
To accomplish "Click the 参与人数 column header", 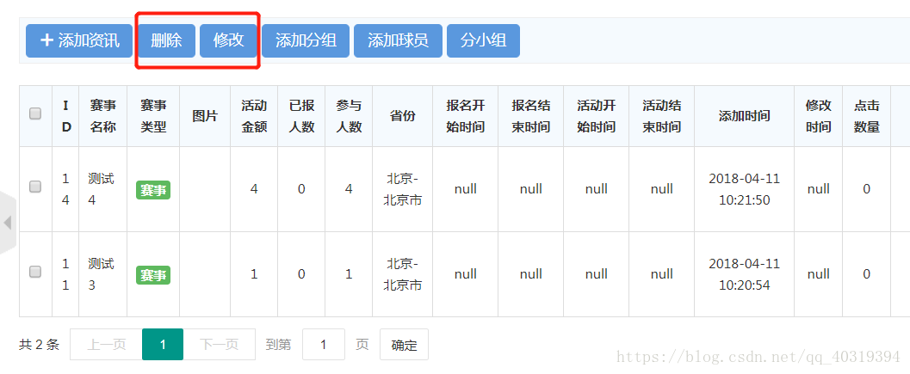I will point(349,116).
